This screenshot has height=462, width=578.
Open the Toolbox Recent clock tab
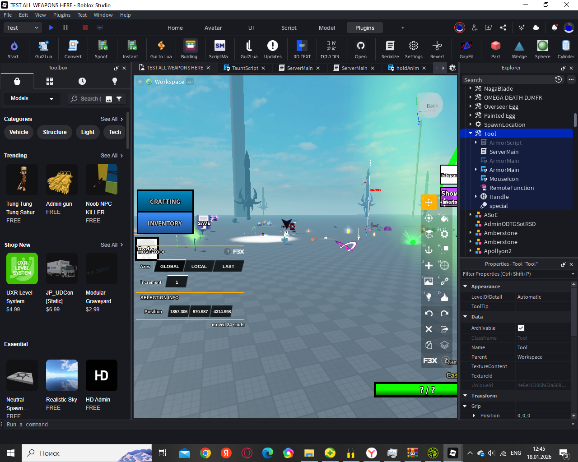point(82,81)
